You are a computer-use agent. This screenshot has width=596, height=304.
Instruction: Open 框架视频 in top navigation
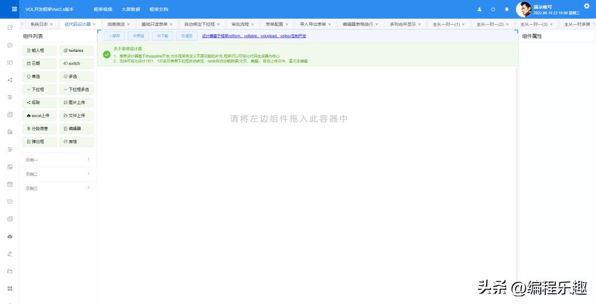(x=103, y=9)
